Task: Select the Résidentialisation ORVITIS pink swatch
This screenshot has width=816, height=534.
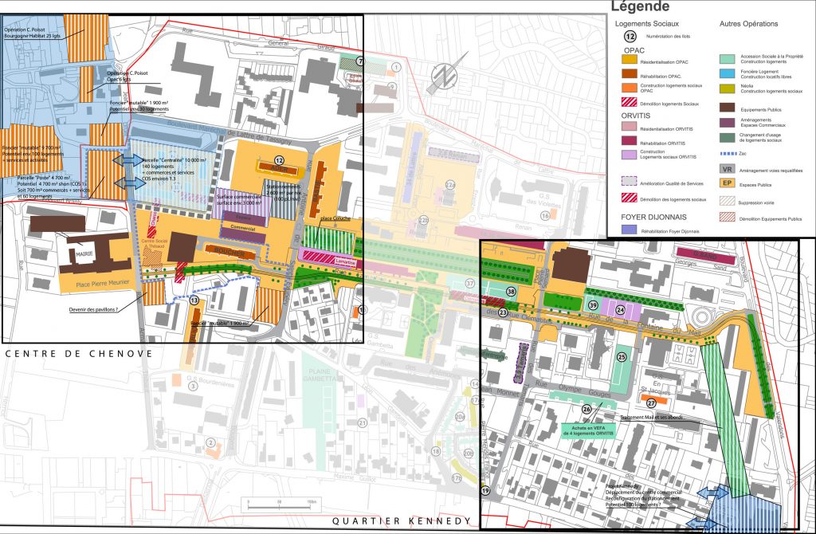Action: tap(630, 127)
